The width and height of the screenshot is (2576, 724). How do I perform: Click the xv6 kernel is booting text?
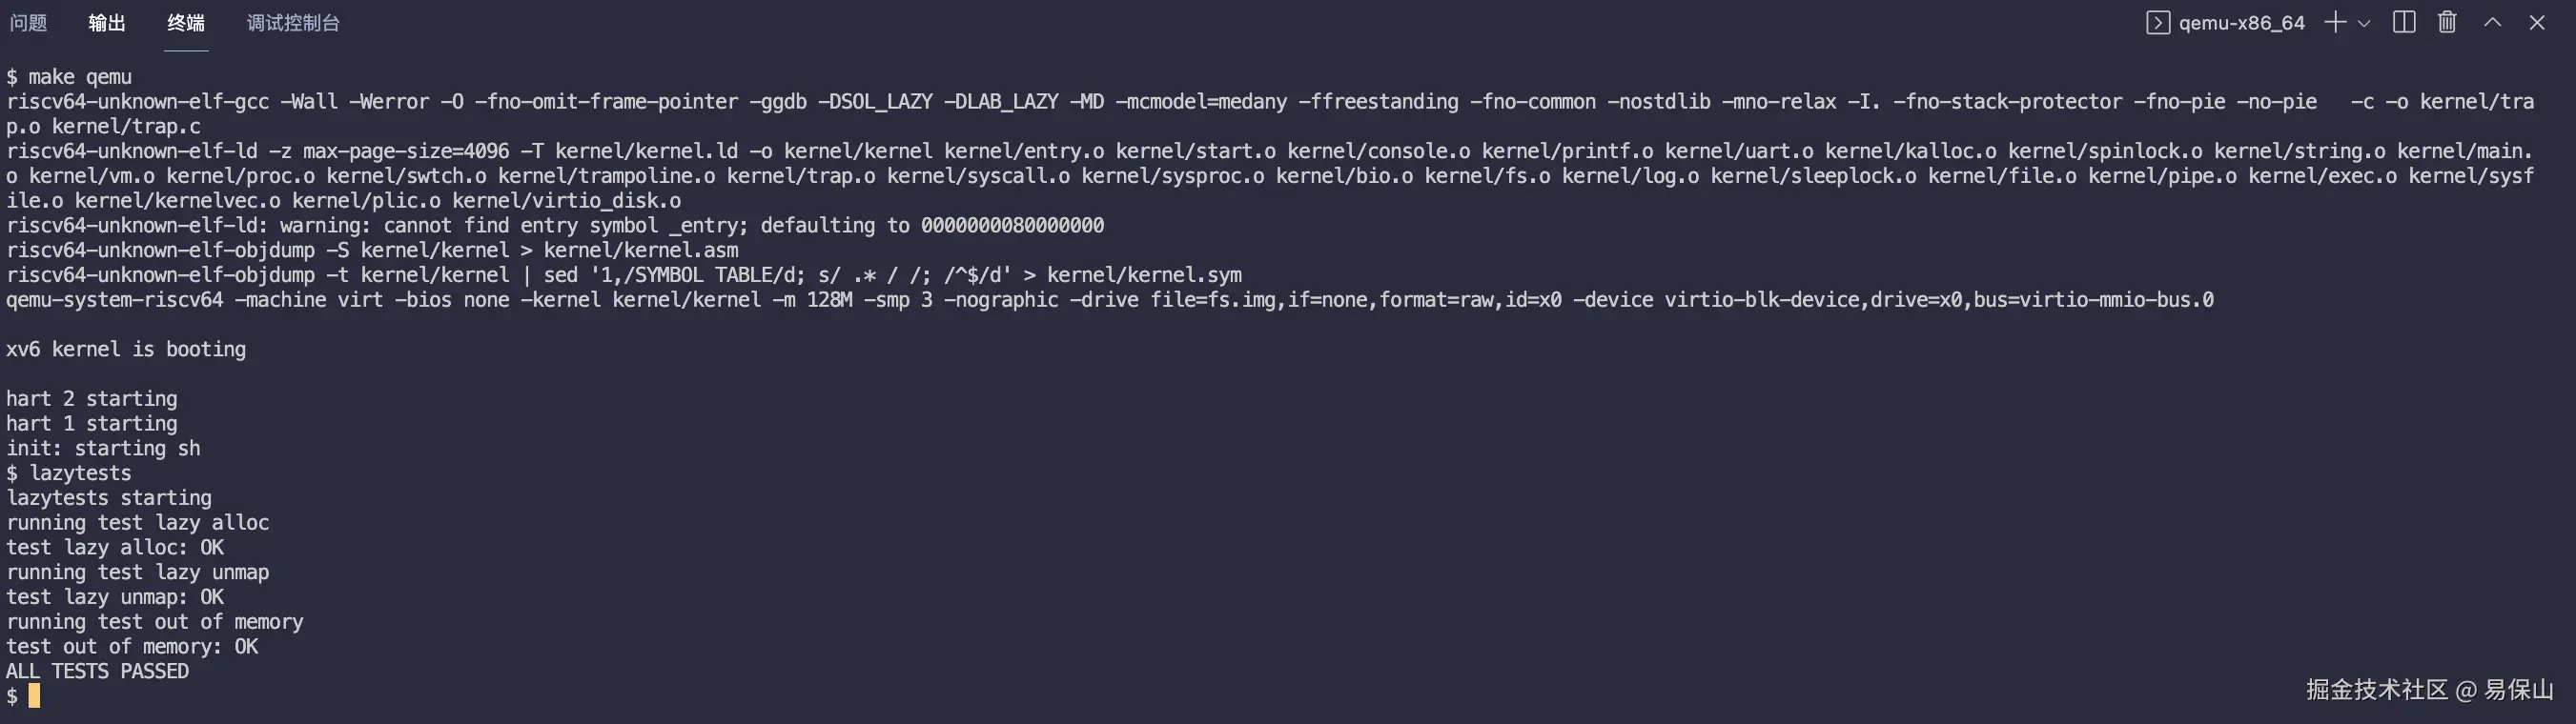pyautogui.click(x=125, y=349)
